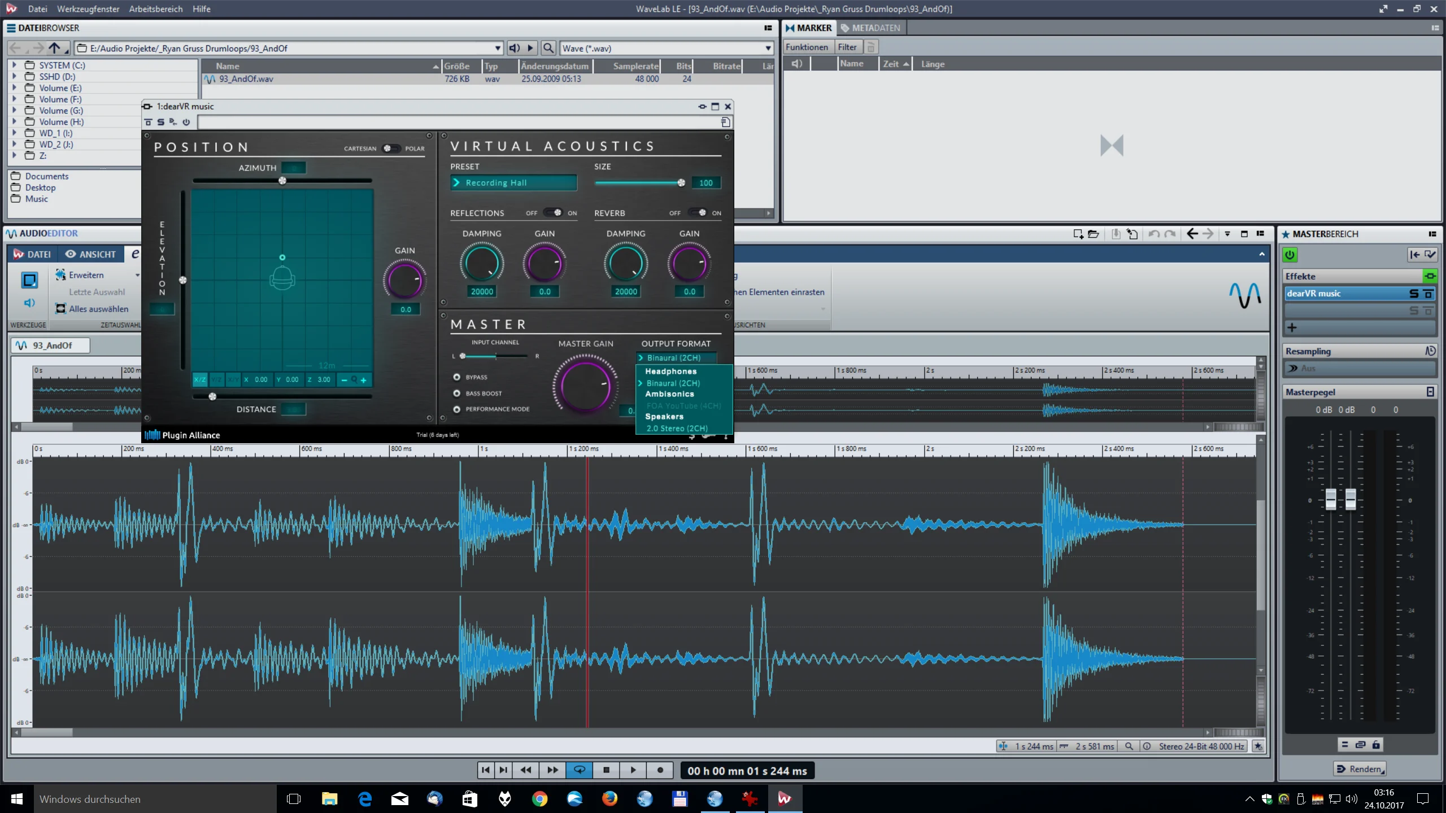Viewport: 1446px width, 813px height.
Task: Open the Recording Hall preset dropdown
Action: pos(513,183)
